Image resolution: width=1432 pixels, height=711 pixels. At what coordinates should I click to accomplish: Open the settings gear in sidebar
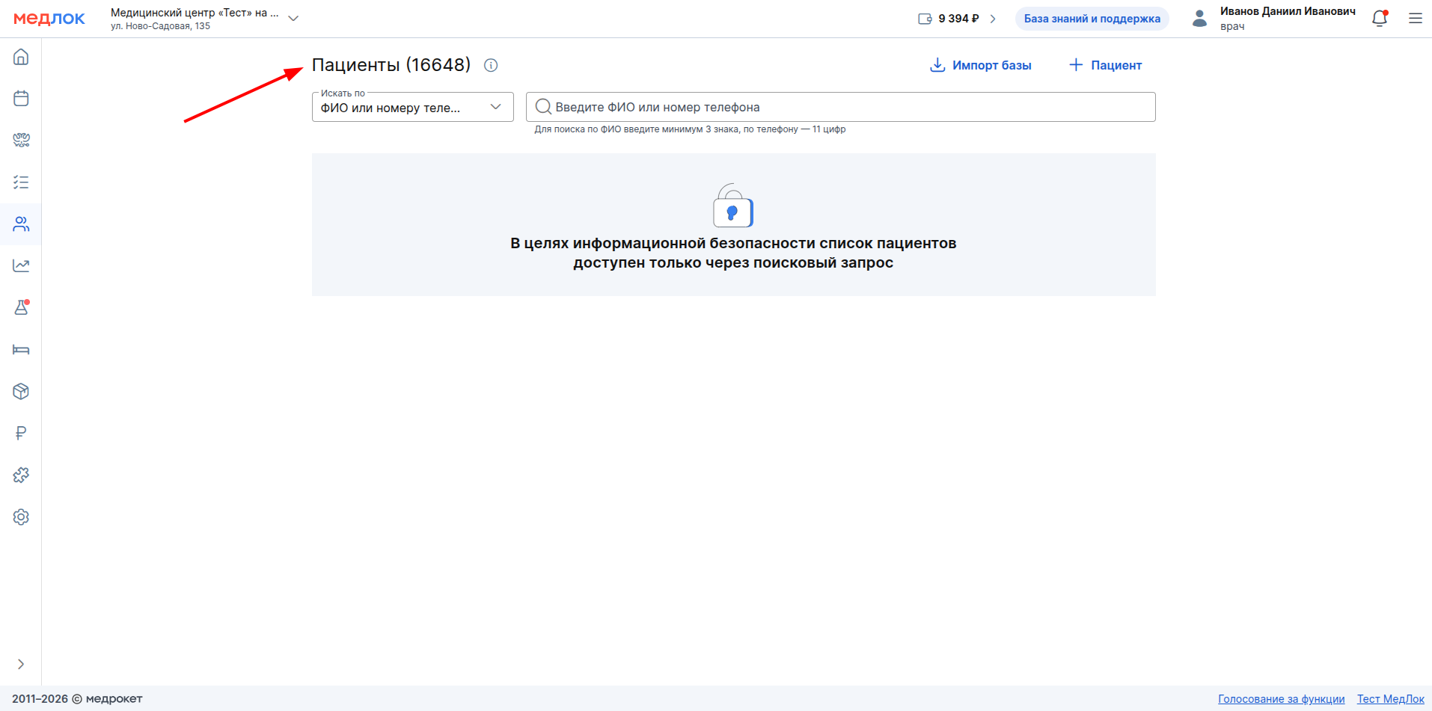pos(21,517)
